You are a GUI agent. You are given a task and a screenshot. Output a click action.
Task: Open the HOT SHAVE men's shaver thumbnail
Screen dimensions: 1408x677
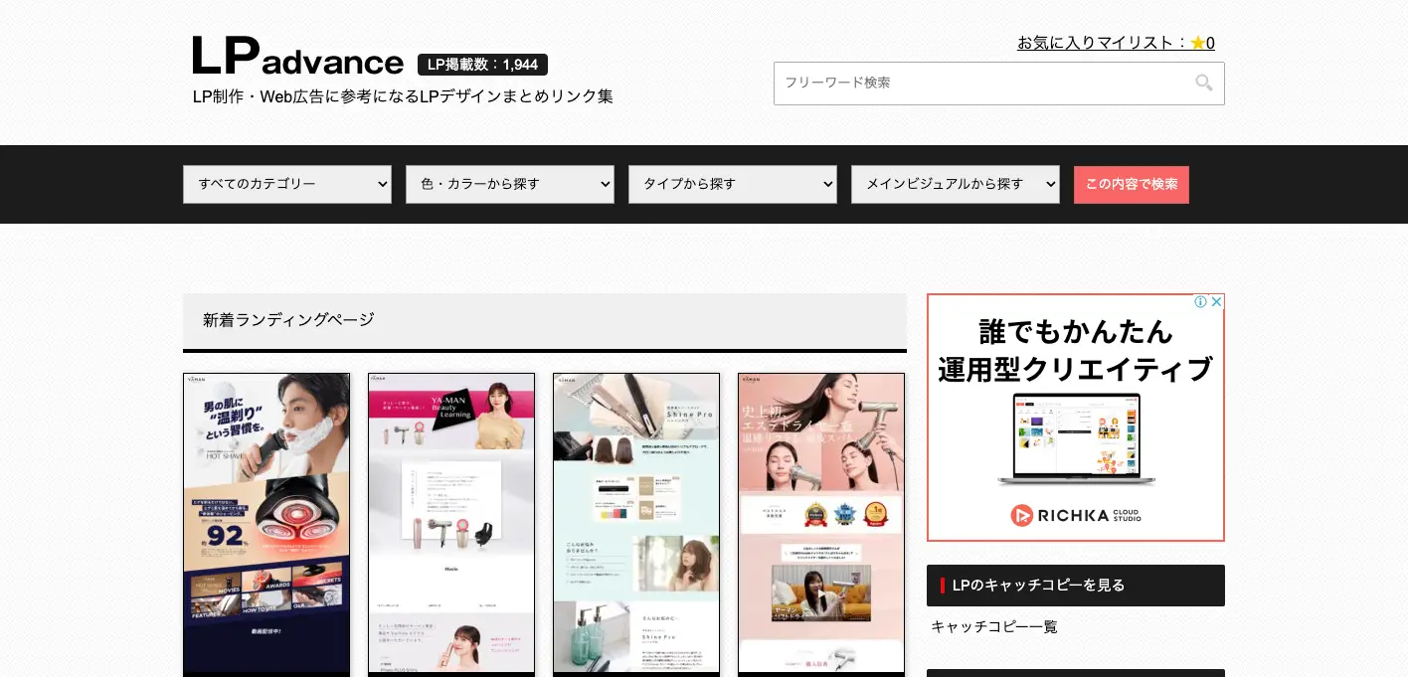click(x=266, y=523)
